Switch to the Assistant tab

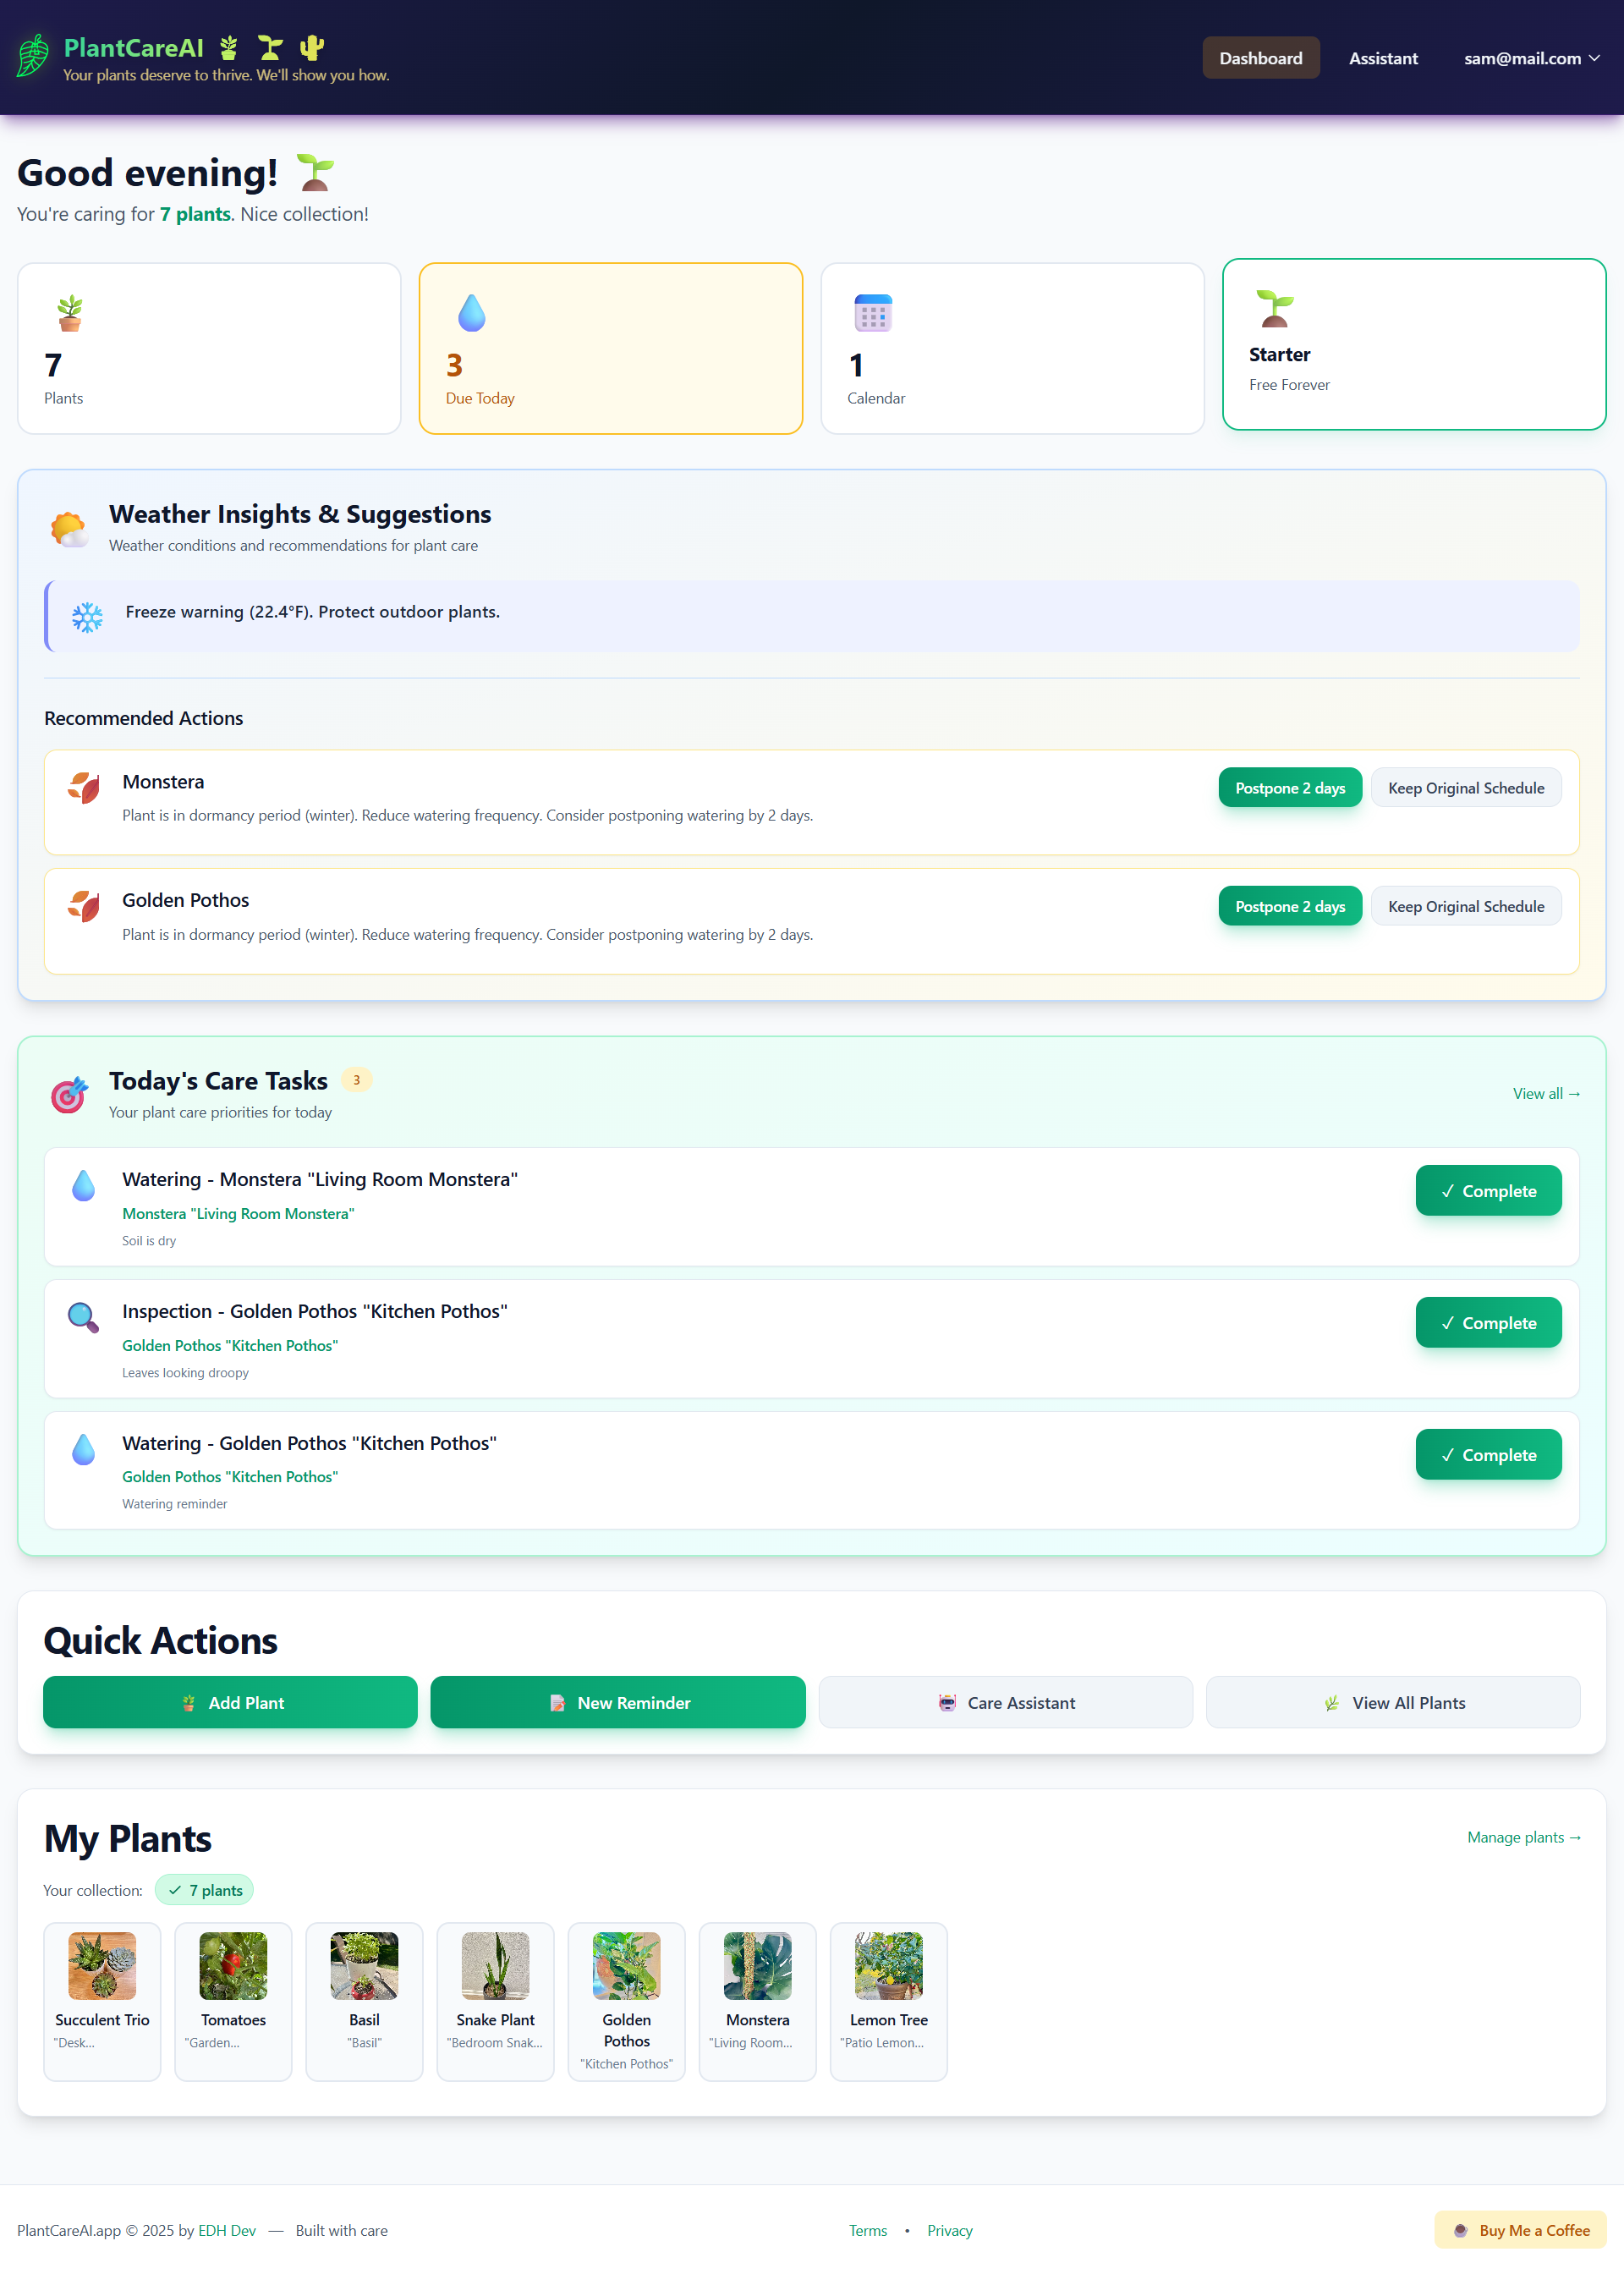[x=1383, y=58]
